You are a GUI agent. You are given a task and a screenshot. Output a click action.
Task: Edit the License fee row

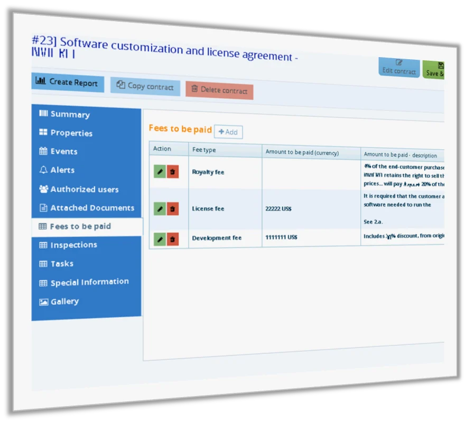(160, 208)
